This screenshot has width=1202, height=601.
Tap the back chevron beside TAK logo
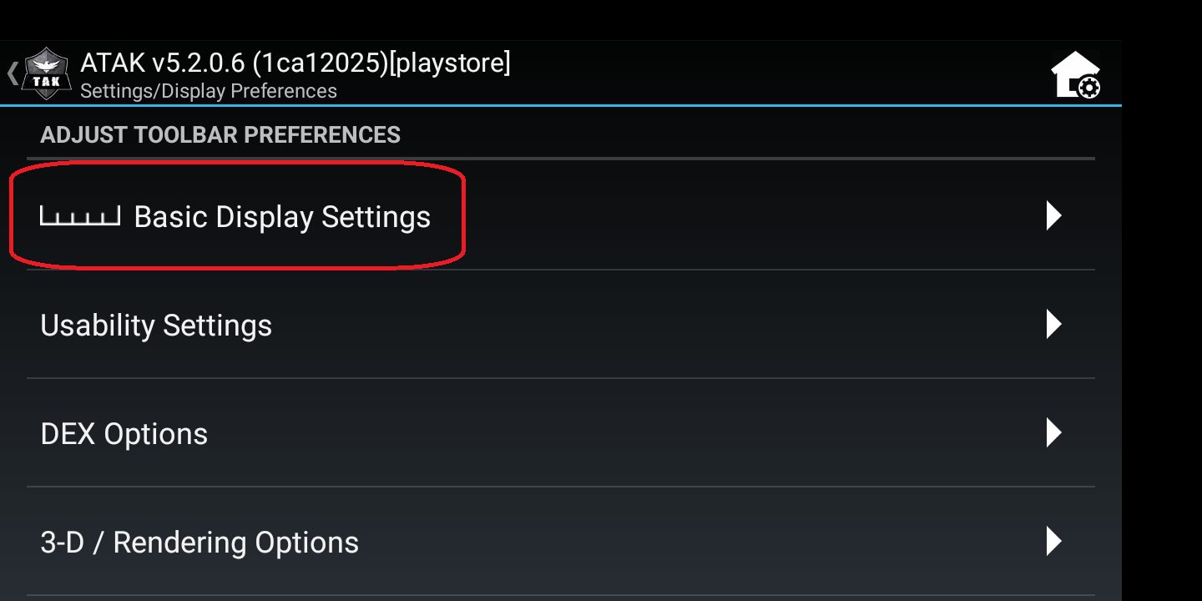pyautogui.click(x=12, y=73)
